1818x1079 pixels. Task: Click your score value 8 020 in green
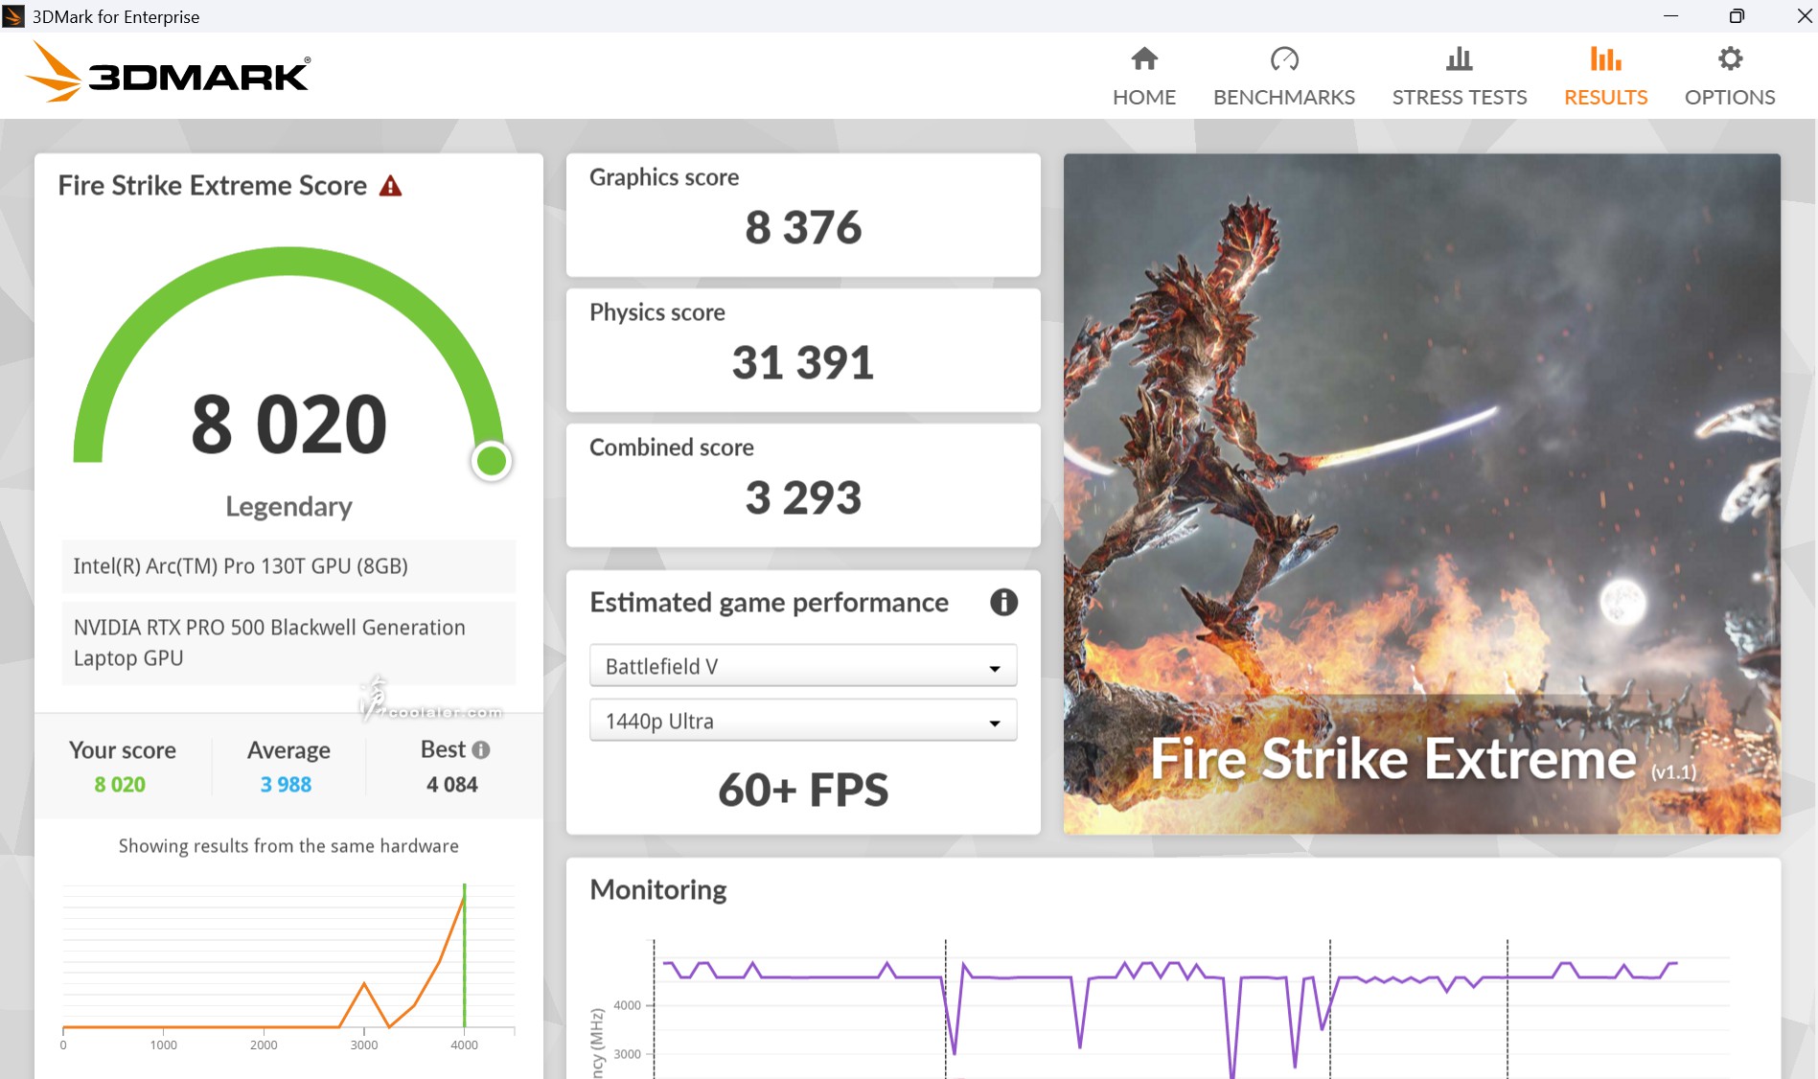pyautogui.click(x=120, y=785)
